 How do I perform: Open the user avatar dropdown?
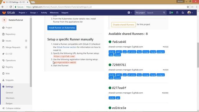click(x=190, y=12)
